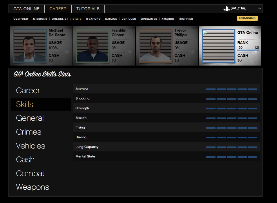Screen dimensions: 277x203
Task: Select Franklin Clinton mugshot
Action: 93,46
